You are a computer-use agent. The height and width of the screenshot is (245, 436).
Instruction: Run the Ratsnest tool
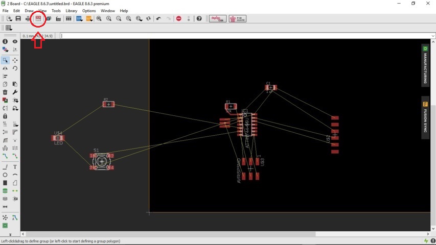click(5, 217)
